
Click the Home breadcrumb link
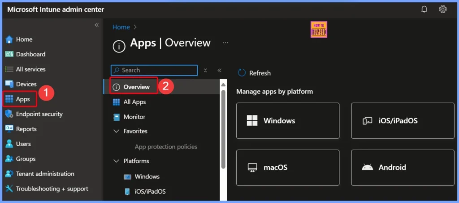click(x=121, y=27)
